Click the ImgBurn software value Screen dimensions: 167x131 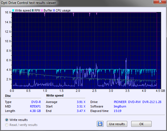click(x=120, y=106)
